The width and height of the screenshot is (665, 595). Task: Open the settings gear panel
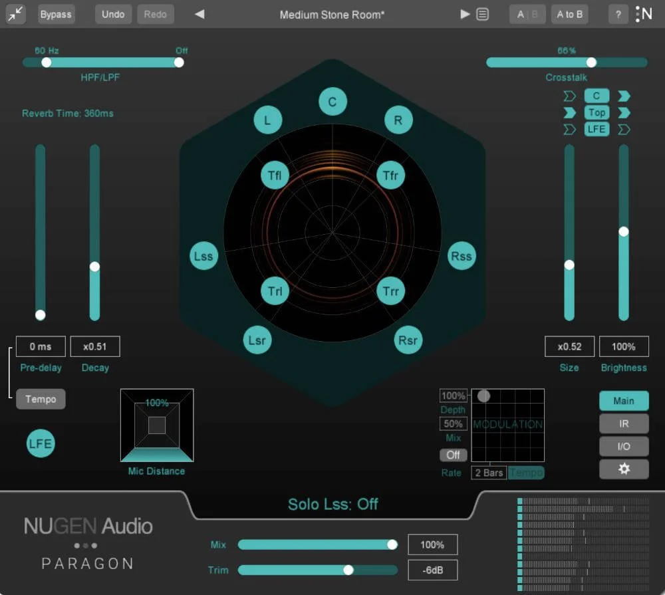624,469
